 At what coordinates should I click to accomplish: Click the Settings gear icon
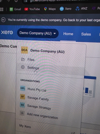pyautogui.click(x=23, y=67)
